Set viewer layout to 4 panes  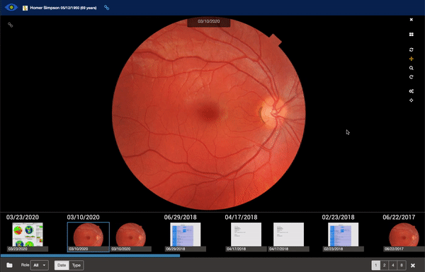(393, 265)
